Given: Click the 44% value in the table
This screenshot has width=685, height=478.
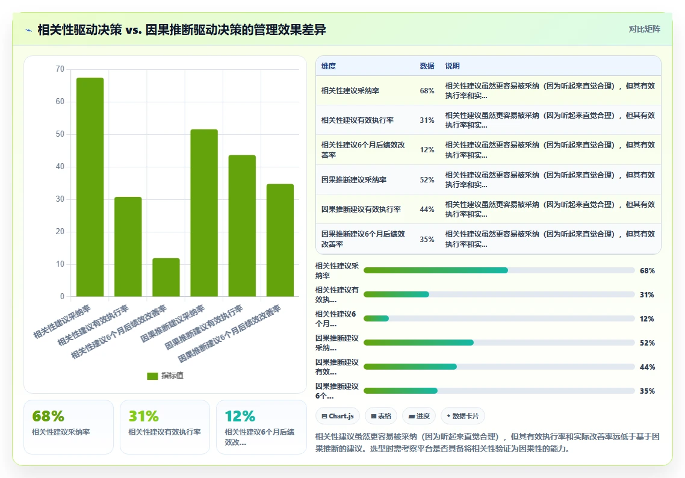Looking at the screenshot, I should click(x=427, y=210).
